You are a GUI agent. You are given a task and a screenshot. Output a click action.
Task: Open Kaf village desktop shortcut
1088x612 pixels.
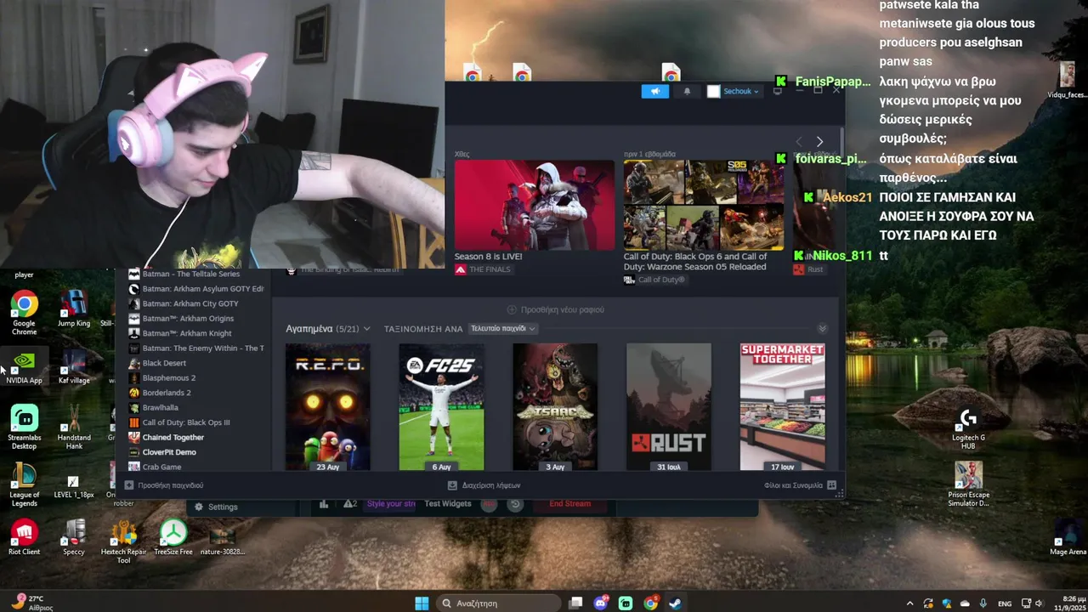(x=74, y=367)
